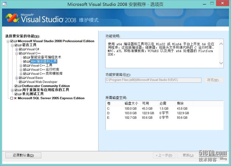
Task: Click the drive icon next to 智能设备可编程技术
Action: point(28,57)
